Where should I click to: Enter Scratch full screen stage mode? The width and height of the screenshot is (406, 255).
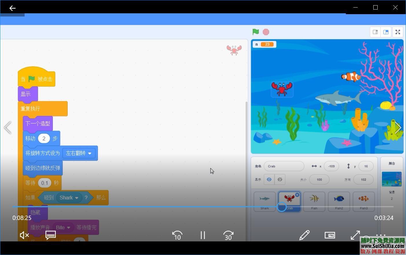[x=398, y=32]
